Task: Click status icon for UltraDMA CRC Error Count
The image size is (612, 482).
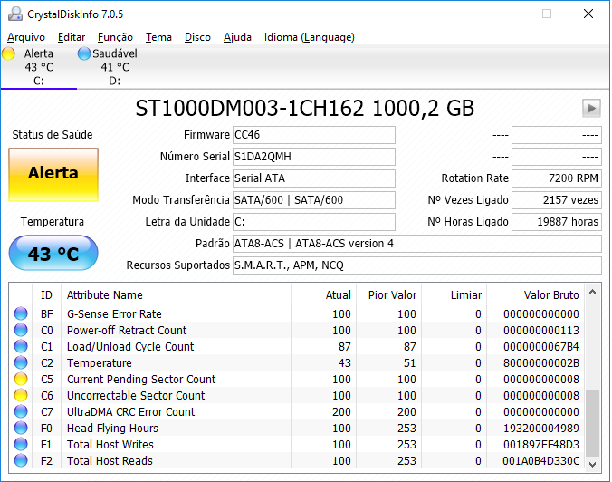Action: [x=21, y=411]
